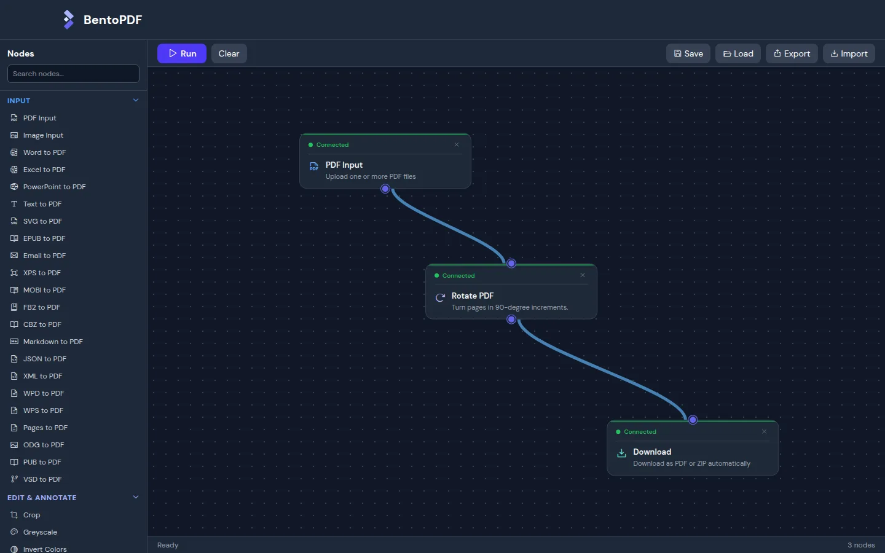Click the BentoPDF title text
885x553 pixels.
[112, 20]
